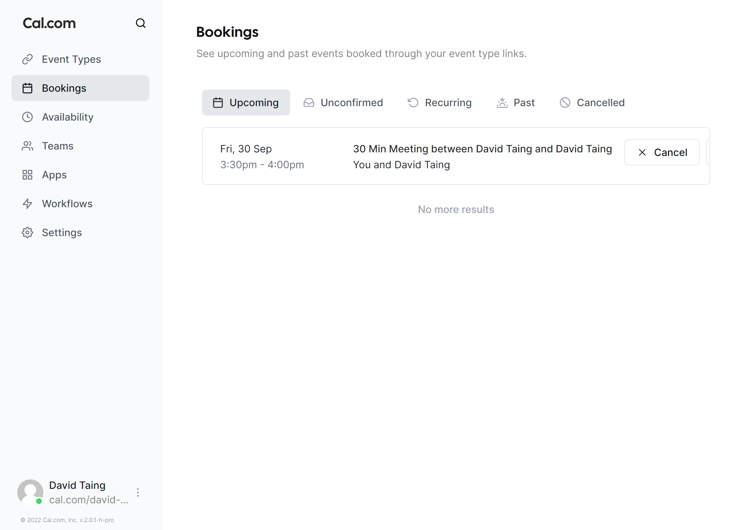
Task: Open the 30 Min Meeting booking details
Action: point(482,149)
